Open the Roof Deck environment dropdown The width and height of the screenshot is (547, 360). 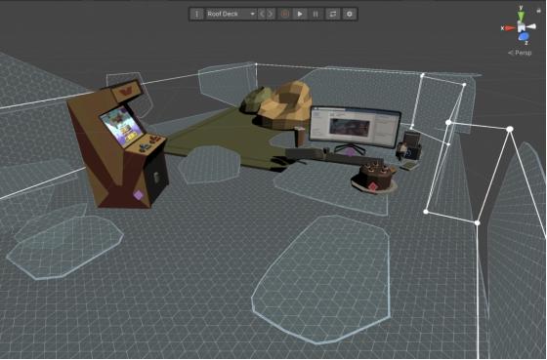click(231, 14)
